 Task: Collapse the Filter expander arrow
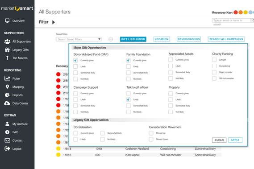tap(54, 22)
